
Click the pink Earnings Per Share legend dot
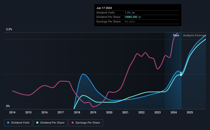[x=73, y=123]
